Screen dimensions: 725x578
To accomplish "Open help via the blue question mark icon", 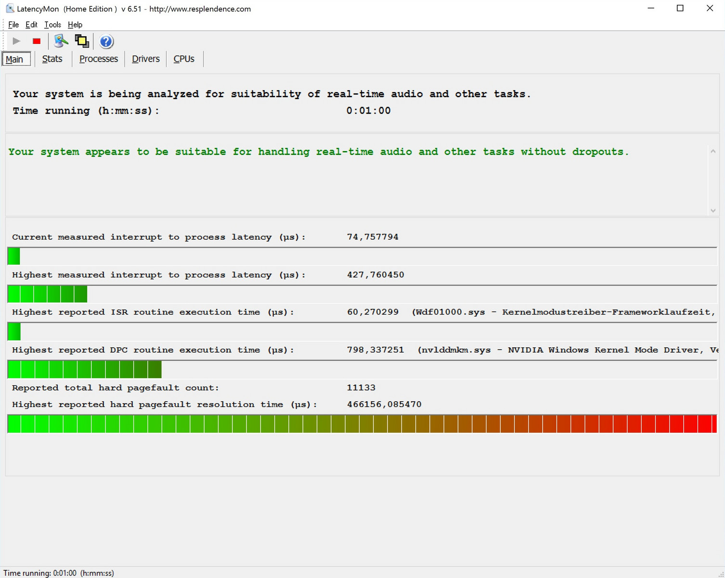I will pos(106,41).
